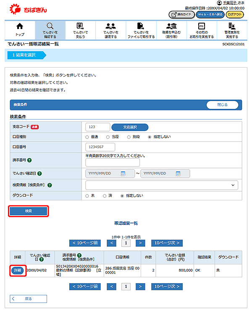Click the 戻る back button
The width and height of the screenshot is (252, 313).
28,299
